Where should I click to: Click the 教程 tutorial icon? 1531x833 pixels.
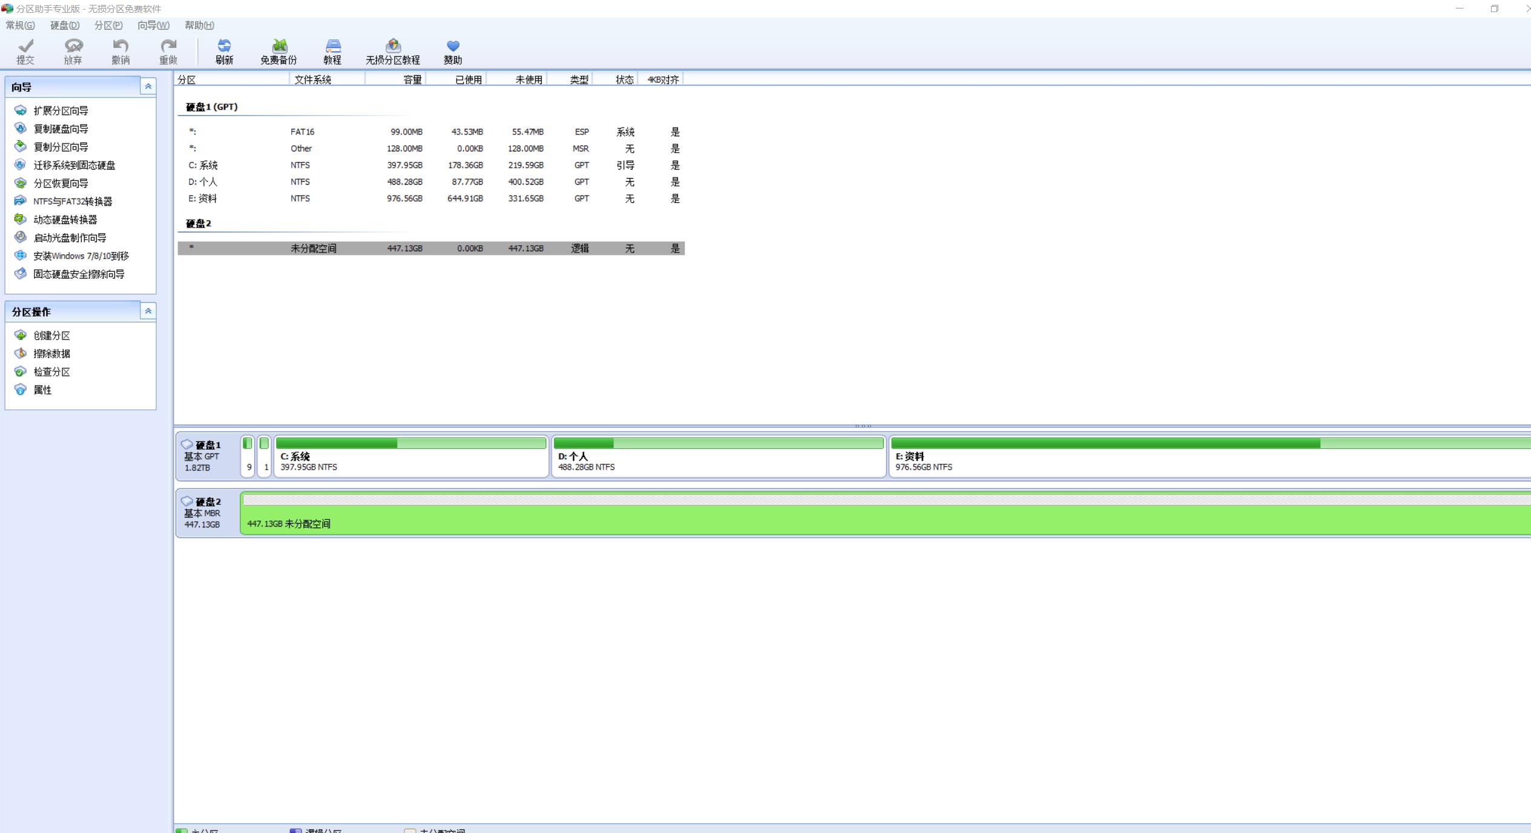332,46
